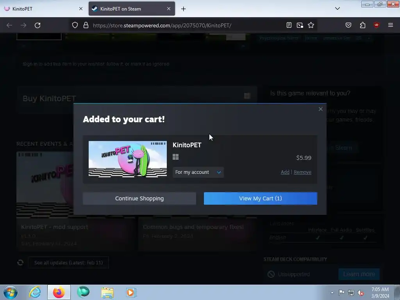Launch Internet Explorer from the taskbar
The height and width of the screenshot is (300, 400).
click(35, 292)
